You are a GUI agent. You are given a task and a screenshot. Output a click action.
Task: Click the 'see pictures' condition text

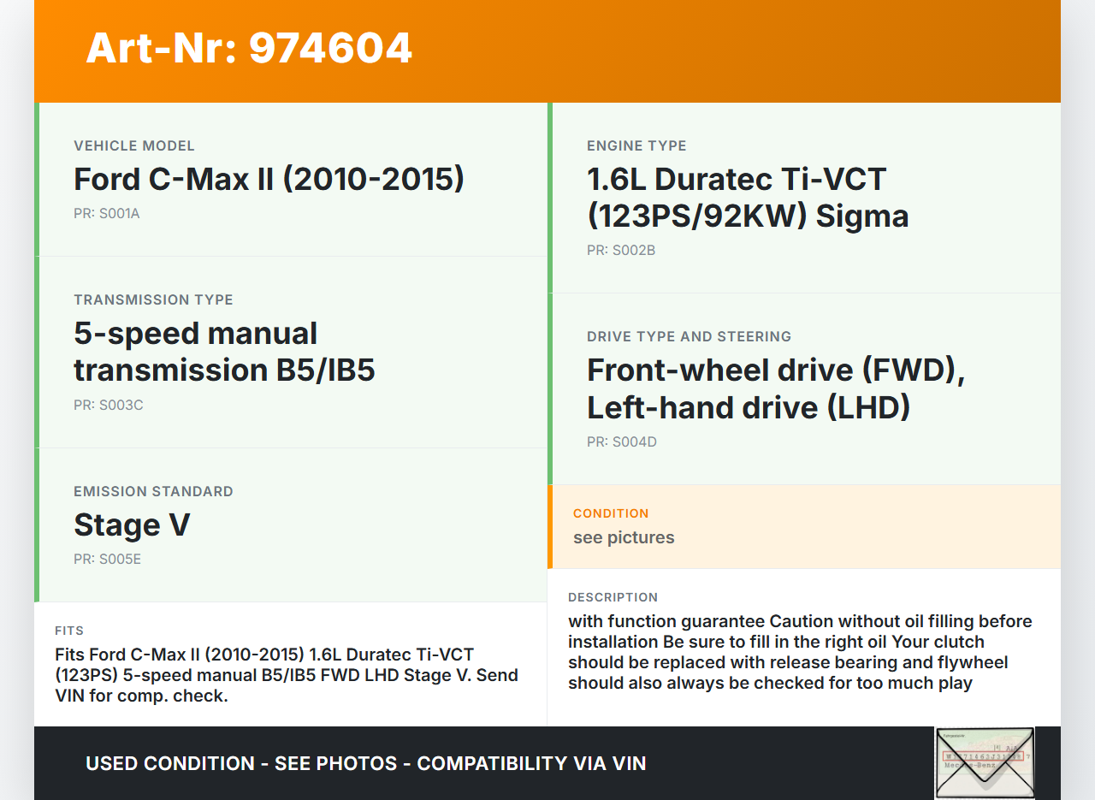(624, 538)
